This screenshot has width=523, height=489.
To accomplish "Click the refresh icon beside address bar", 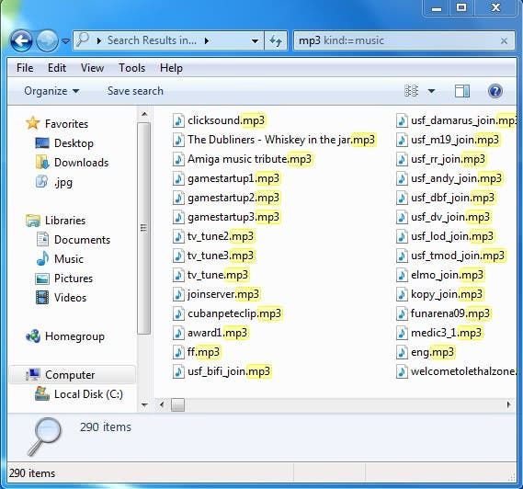I will pyautogui.click(x=276, y=40).
